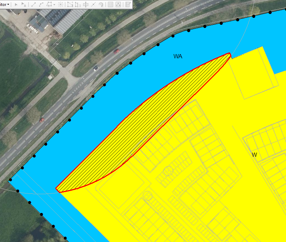Expand the construction tools dropdown arrow
Screen dimensions: 286x242
(54, 5)
